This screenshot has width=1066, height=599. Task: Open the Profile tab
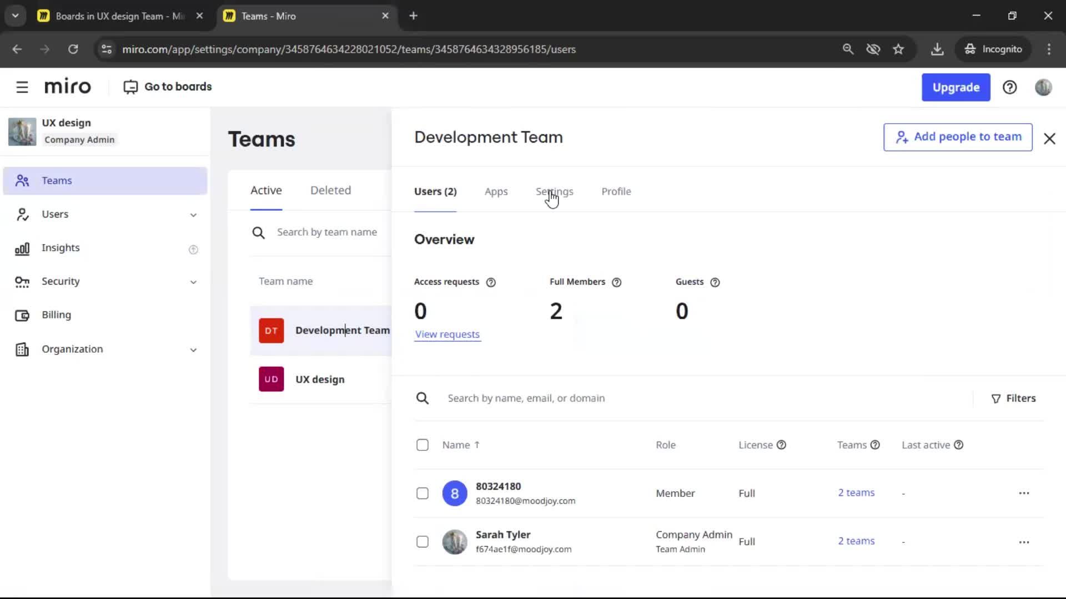pos(616,191)
